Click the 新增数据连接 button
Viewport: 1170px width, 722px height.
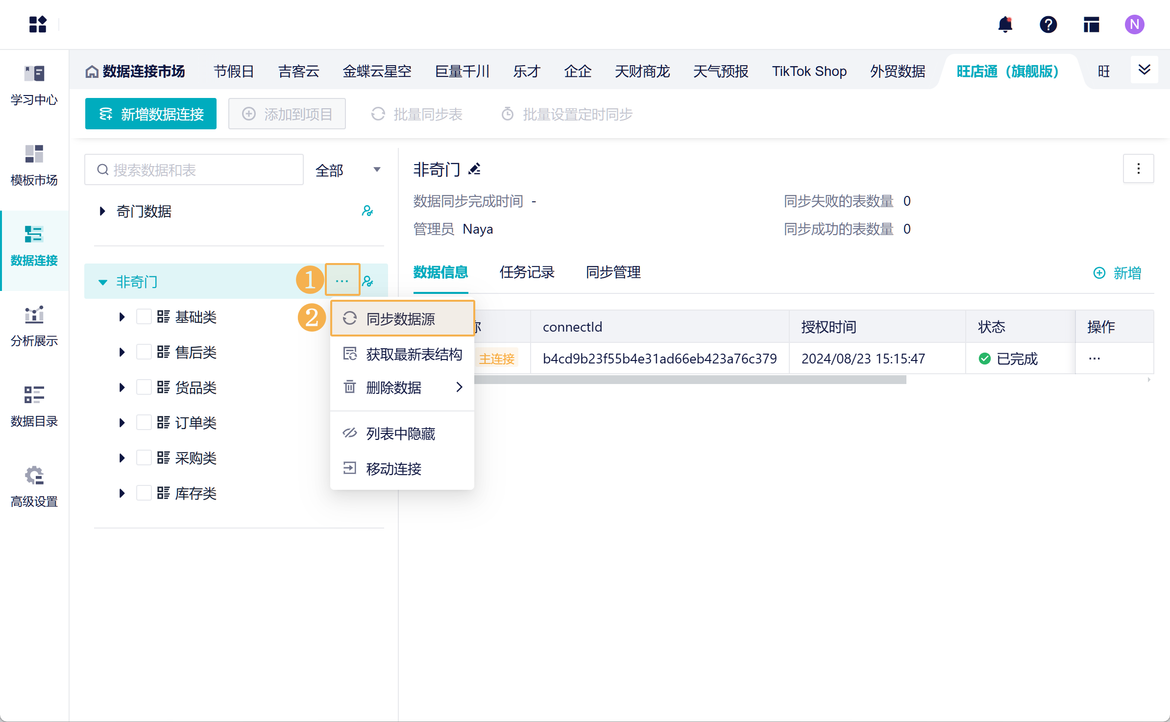151,114
